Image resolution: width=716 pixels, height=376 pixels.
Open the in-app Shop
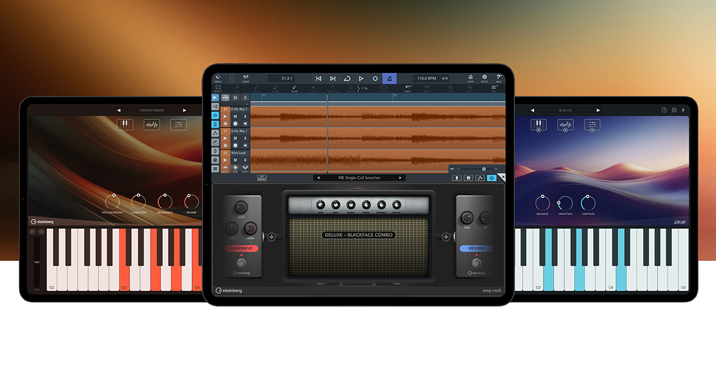coord(470,78)
